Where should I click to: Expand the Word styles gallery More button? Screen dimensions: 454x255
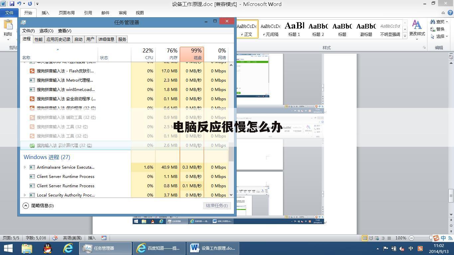click(405, 35)
